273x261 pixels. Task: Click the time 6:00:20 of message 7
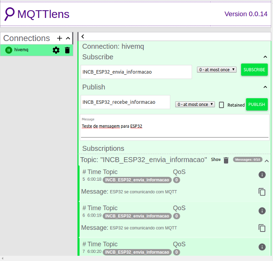(x=94, y=252)
